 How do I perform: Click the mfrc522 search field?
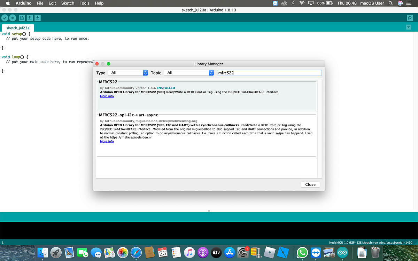click(269, 73)
